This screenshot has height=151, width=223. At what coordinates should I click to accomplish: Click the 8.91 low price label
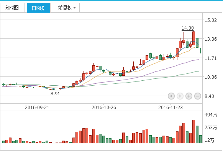coord(55,93)
